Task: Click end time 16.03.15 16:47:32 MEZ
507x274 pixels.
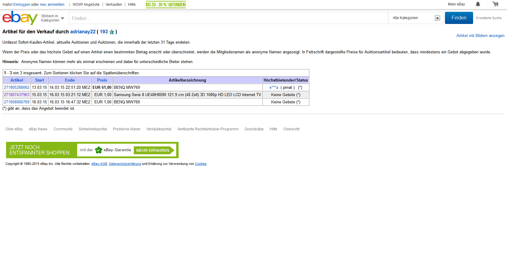Action: (x=70, y=102)
